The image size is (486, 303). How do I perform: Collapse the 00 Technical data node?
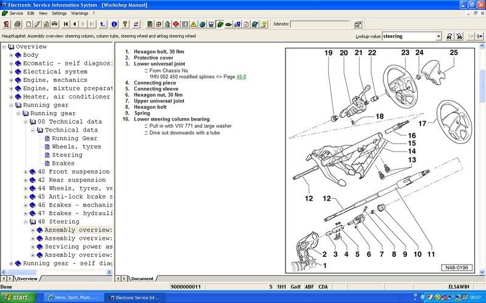tap(26, 122)
